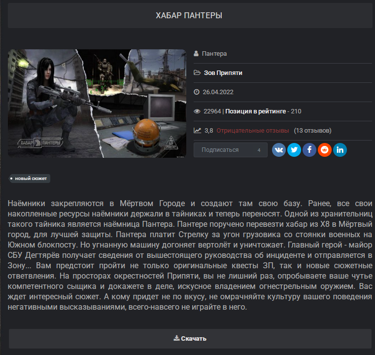The image size is (375, 355).
Task: Click the ХАБАР ПАНТЕРЫ title header
Action: click(x=189, y=16)
